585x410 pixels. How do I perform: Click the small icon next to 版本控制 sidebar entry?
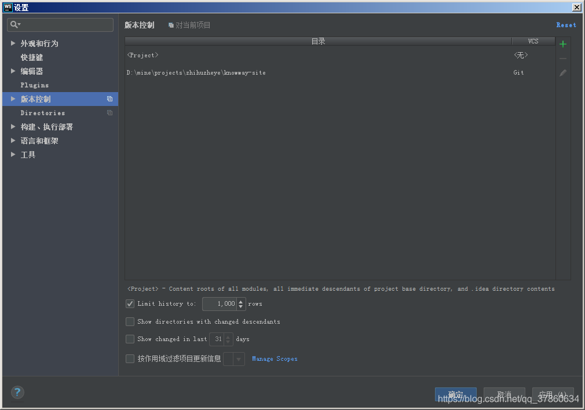pyautogui.click(x=109, y=99)
